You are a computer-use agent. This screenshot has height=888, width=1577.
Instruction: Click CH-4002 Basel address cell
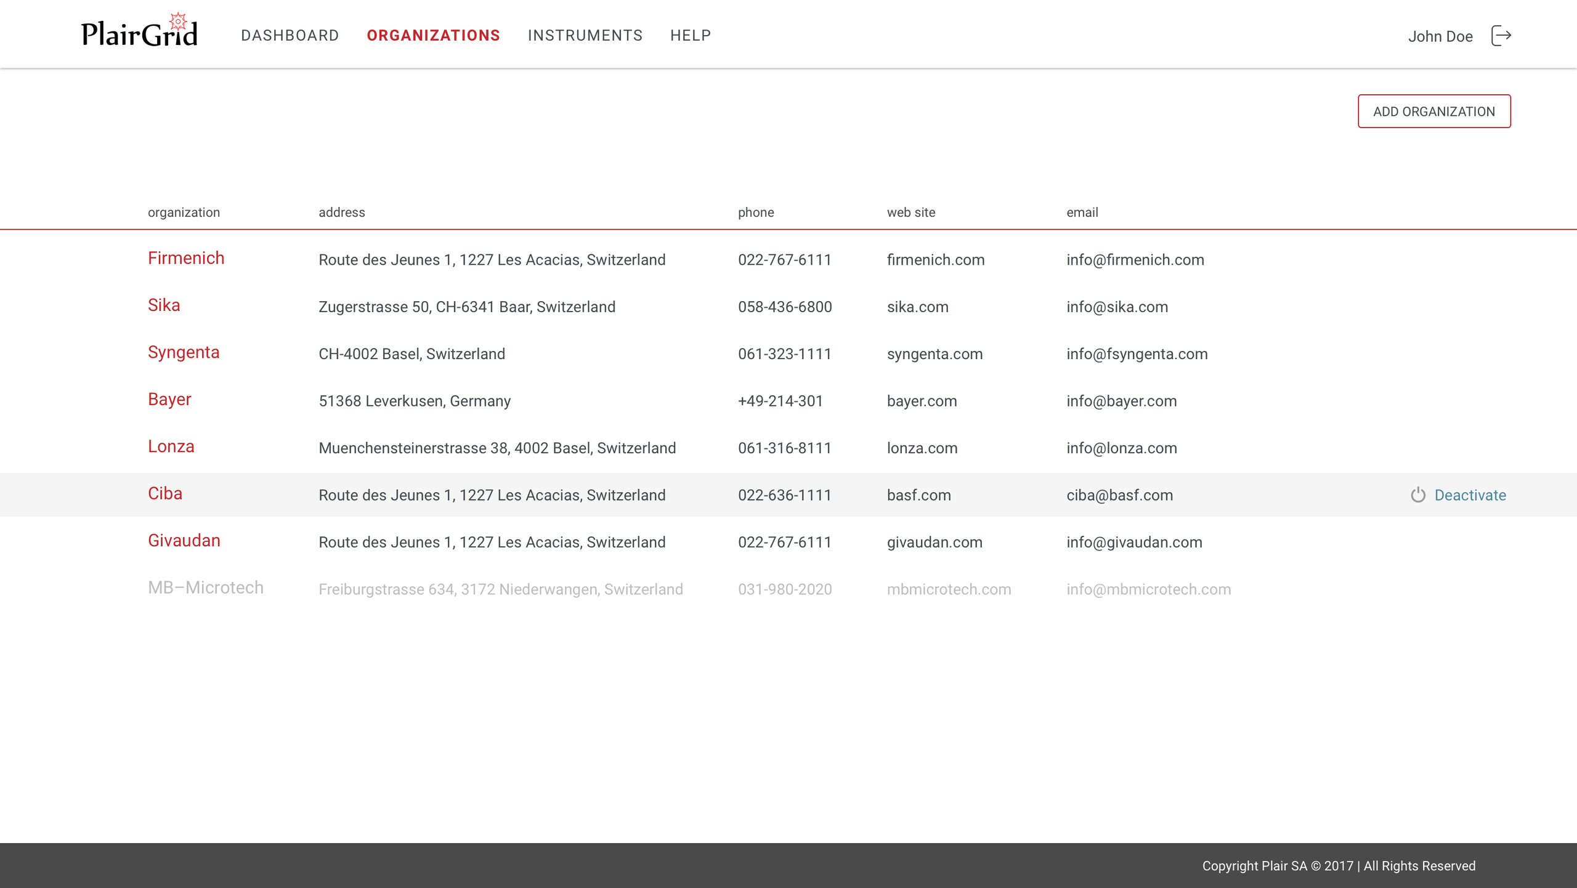point(411,354)
